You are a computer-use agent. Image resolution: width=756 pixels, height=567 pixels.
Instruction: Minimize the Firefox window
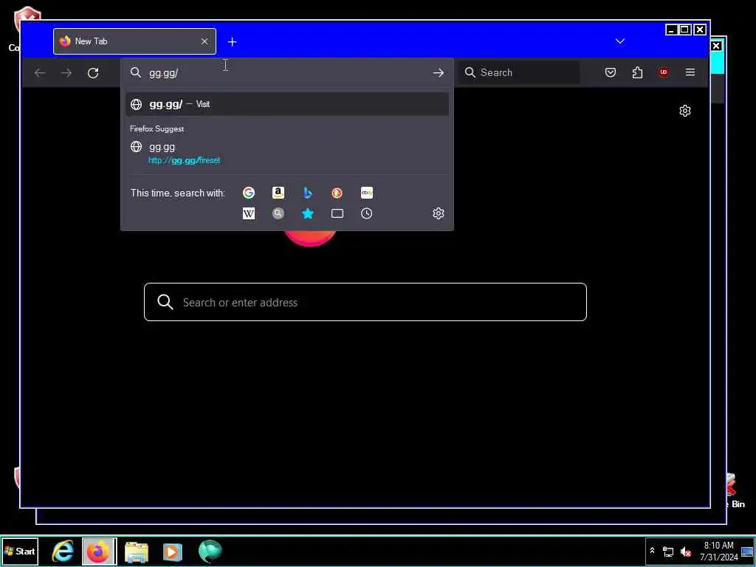click(671, 30)
